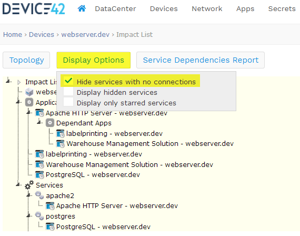The image size is (300, 236).
Task: Open the Apps menu
Action: pyautogui.click(x=245, y=9)
